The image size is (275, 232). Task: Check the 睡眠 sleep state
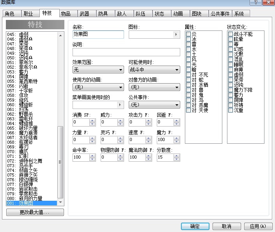tap(231, 64)
